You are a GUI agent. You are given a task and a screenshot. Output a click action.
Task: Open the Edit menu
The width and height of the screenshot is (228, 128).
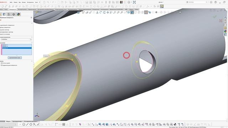coord(15,2)
